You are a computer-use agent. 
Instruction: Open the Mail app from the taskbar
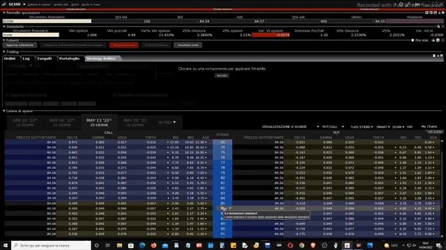165,245
